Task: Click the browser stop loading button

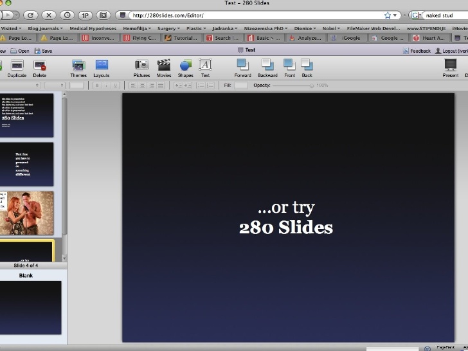Action: [x=49, y=15]
